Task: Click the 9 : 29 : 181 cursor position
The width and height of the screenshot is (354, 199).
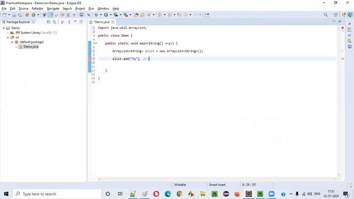Action: point(249,185)
